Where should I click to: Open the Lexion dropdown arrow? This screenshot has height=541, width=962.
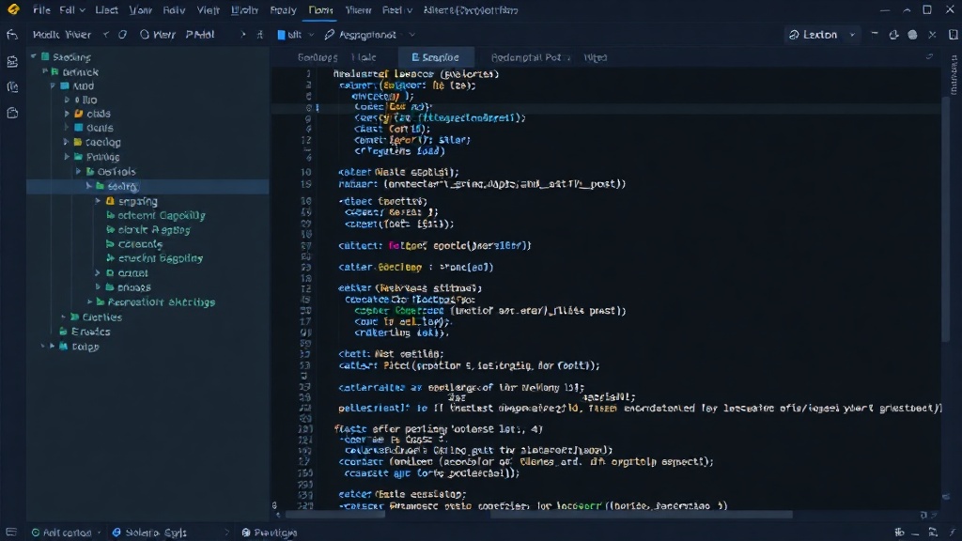852,35
